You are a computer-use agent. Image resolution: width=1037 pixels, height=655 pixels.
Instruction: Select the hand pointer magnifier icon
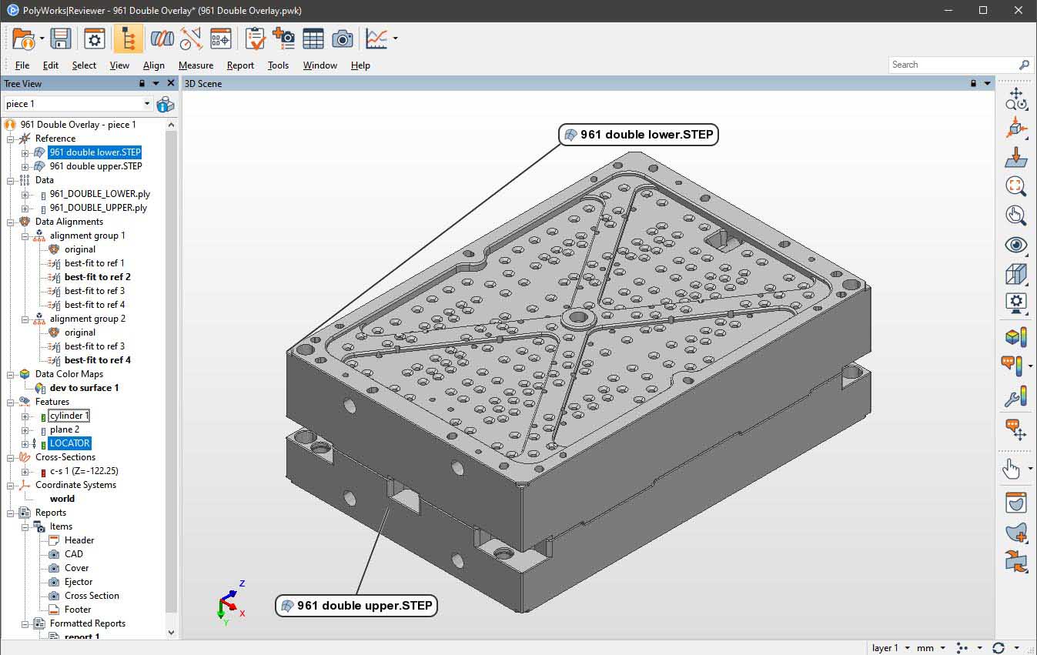[x=1016, y=216]
